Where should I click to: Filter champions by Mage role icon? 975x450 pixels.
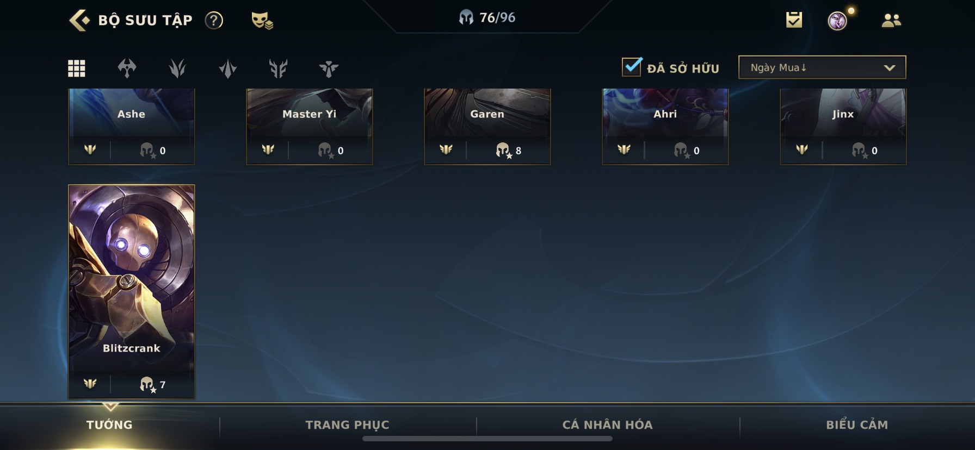click(x=228, y=68)
